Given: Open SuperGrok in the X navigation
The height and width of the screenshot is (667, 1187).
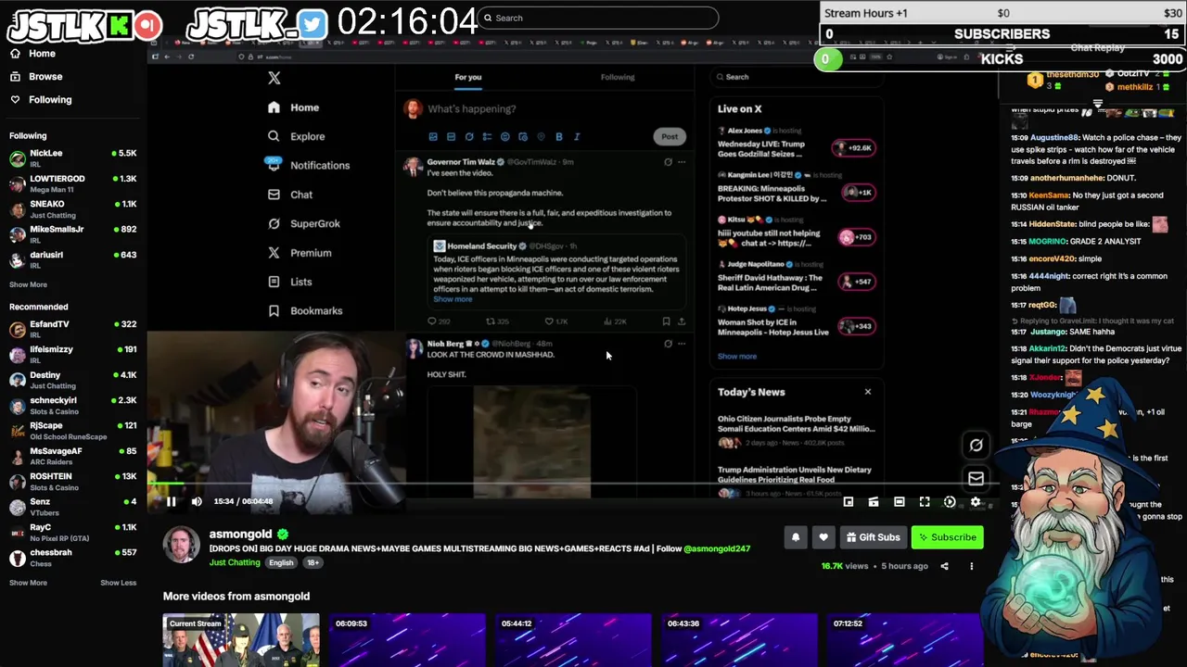Looking at the screenshot, I should 304,223.
